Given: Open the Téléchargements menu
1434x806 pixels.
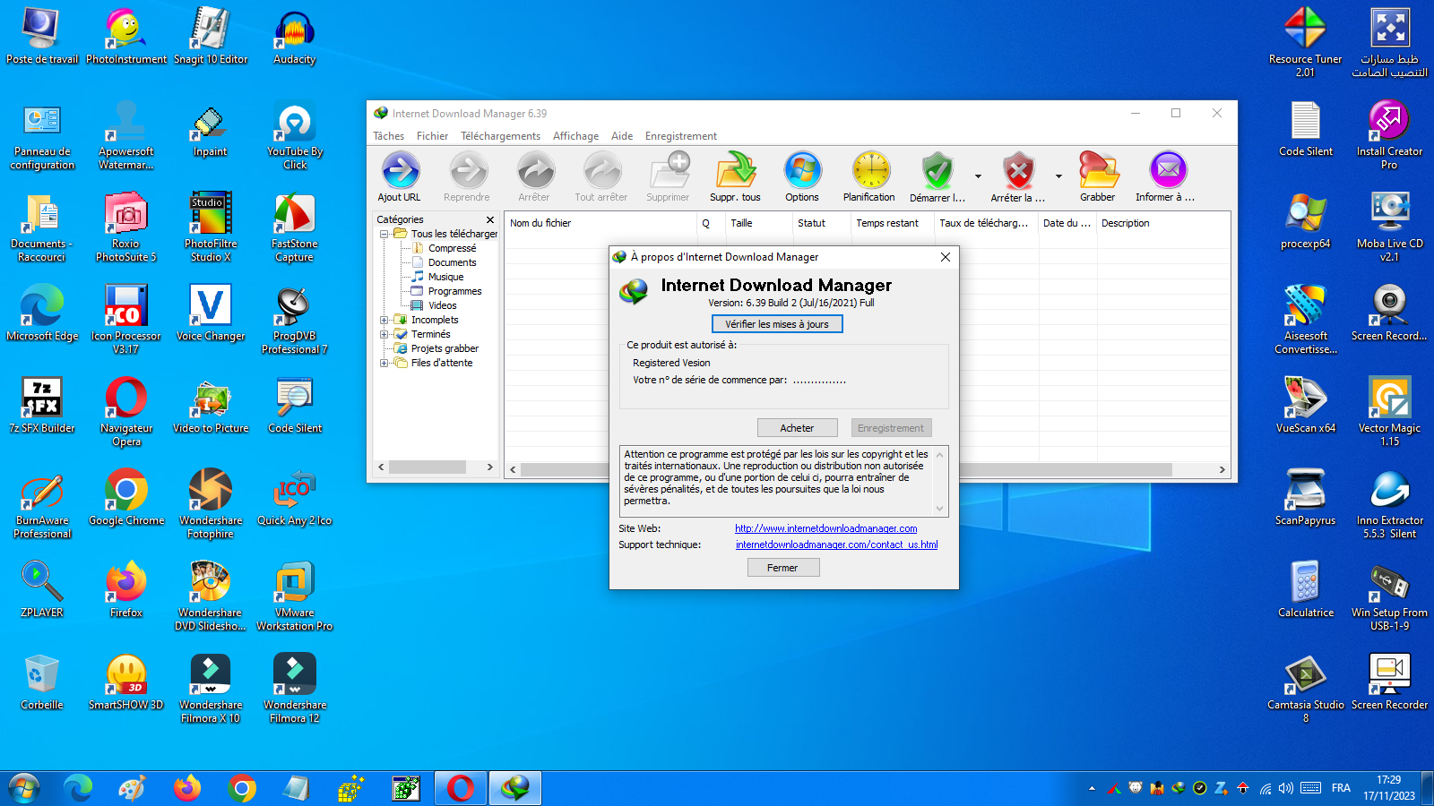Looking at the screenshot, I should click(500, 136).
